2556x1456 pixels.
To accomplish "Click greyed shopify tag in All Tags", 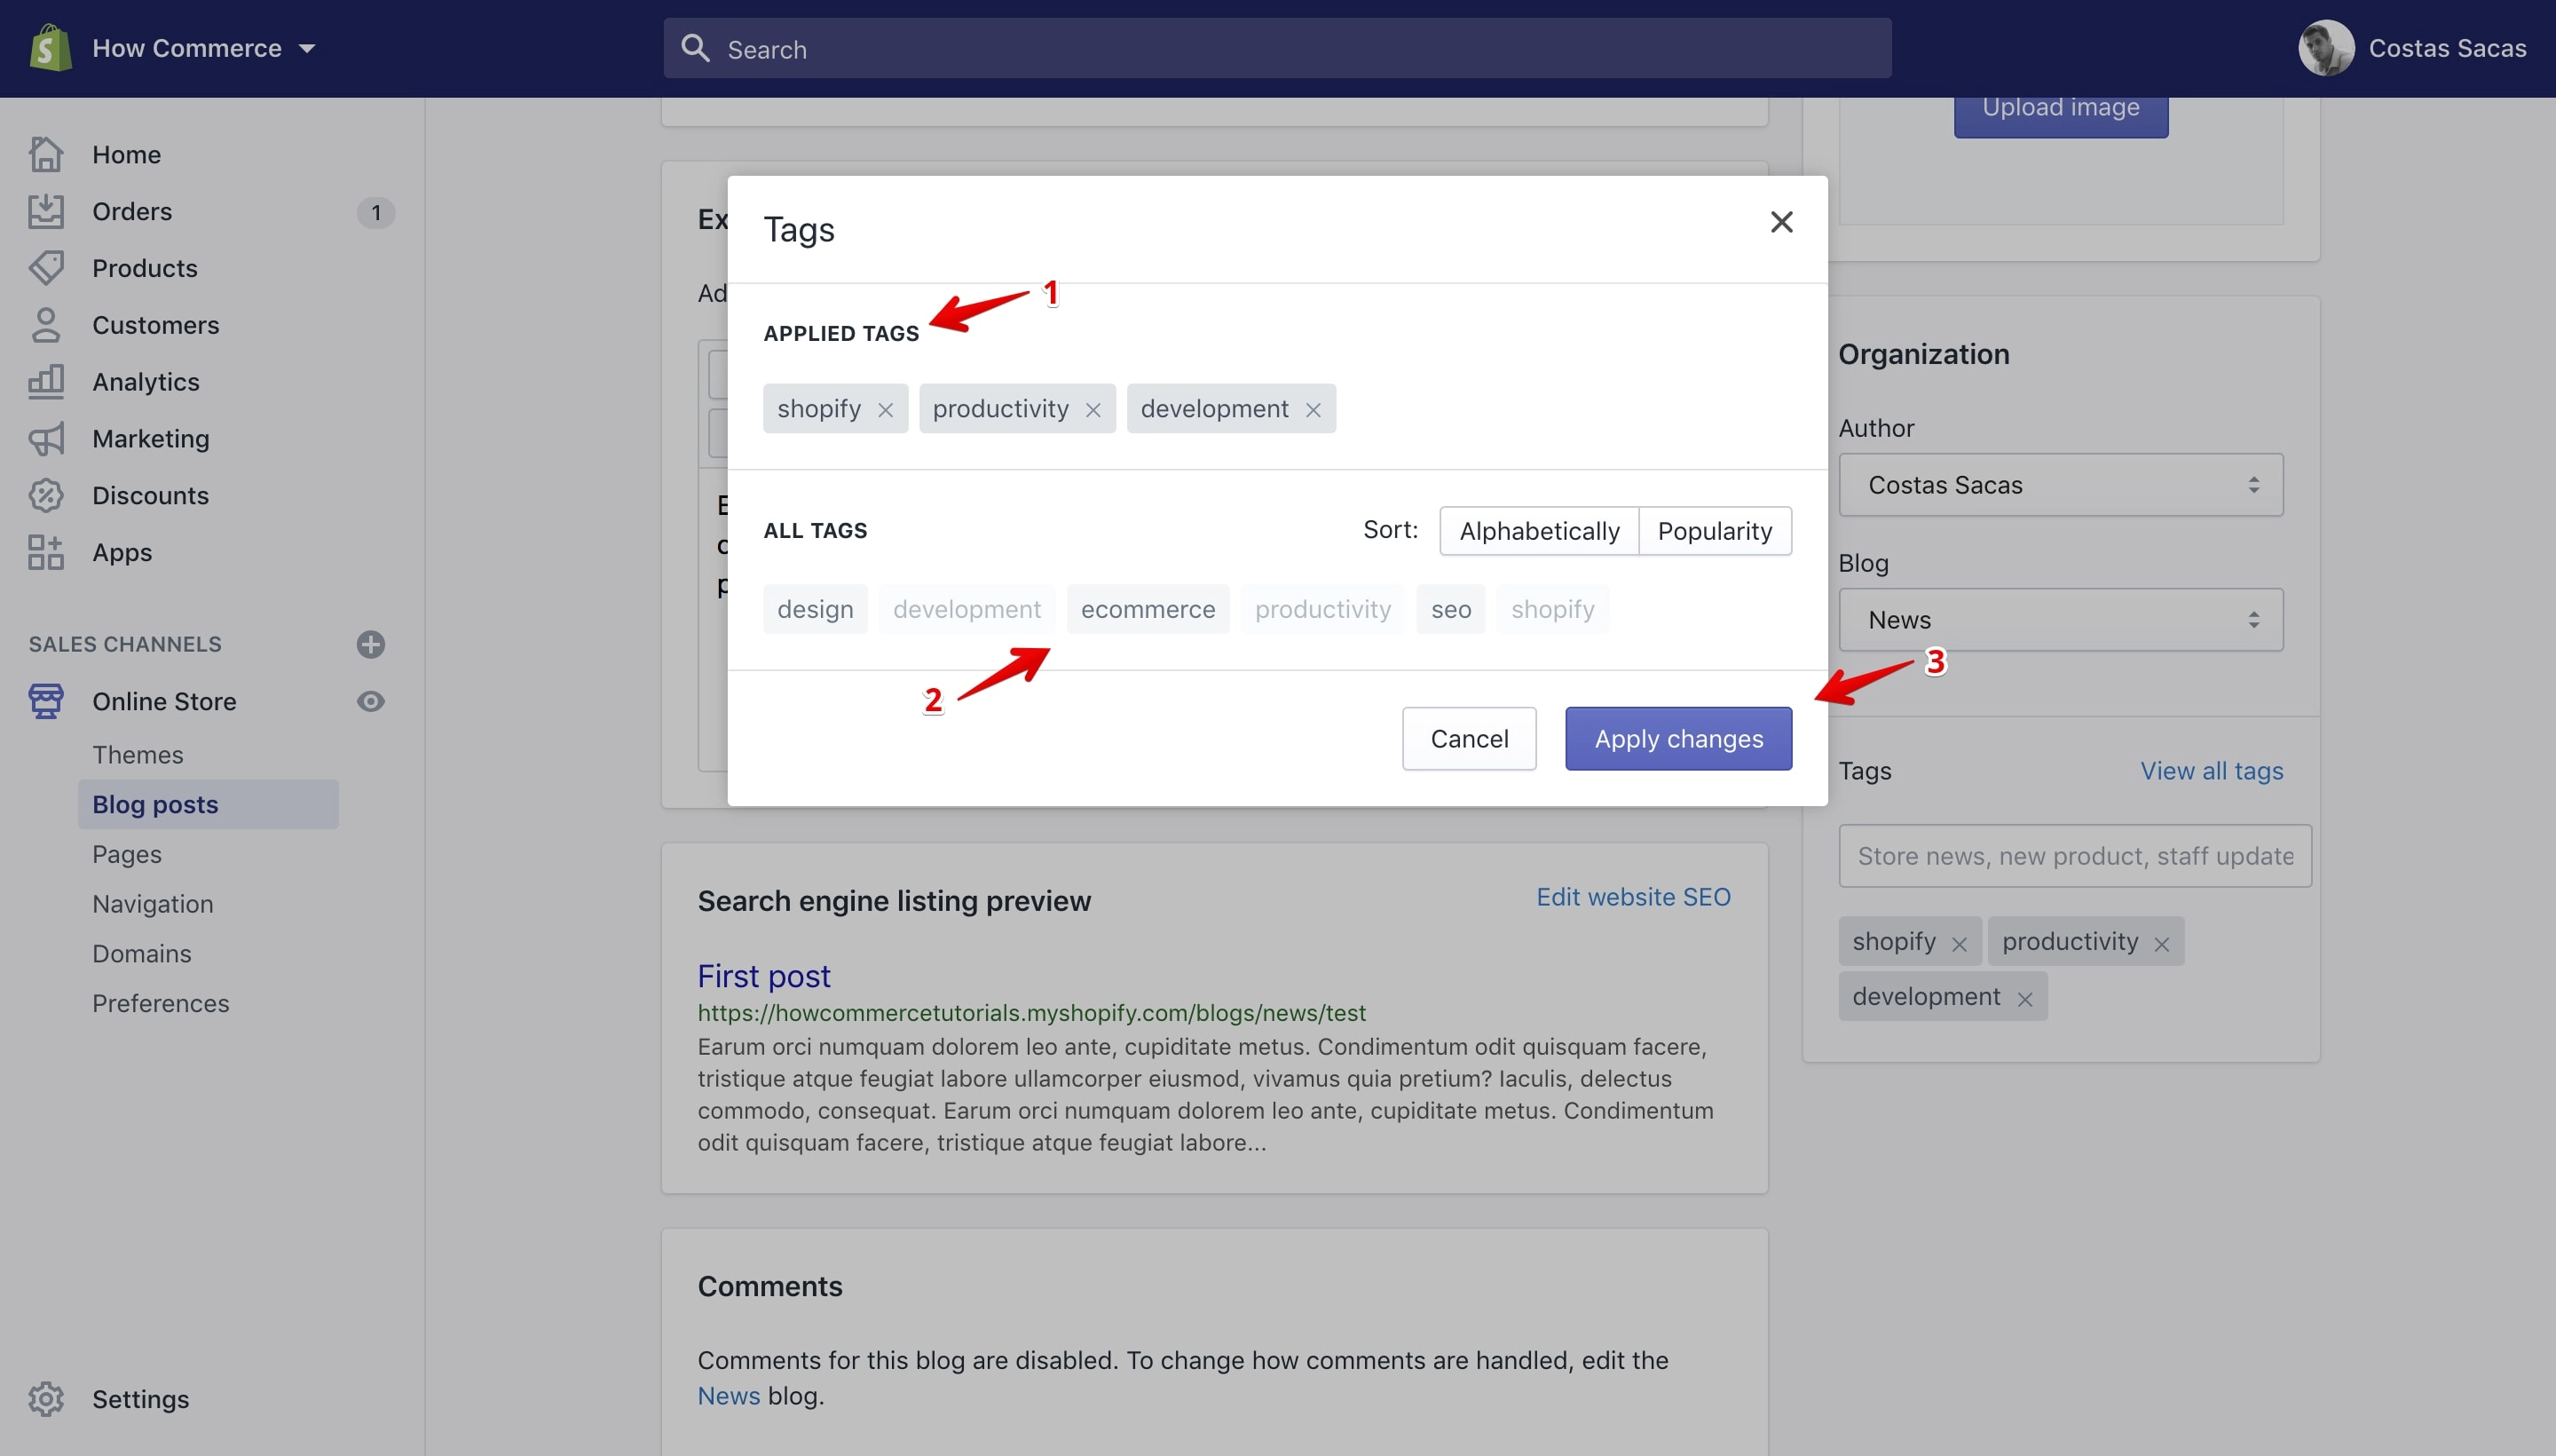I will click(x=1553, y=609).
